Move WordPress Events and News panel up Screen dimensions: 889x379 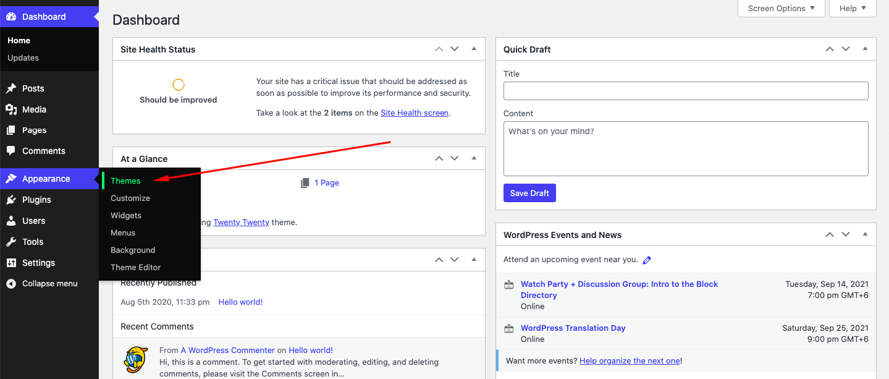pos(830,234)
